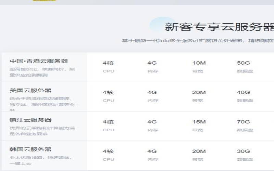The image size is (274, 171).
Task: Click the 优异的云架构和计算能力 description text
Action: [42, 131]
